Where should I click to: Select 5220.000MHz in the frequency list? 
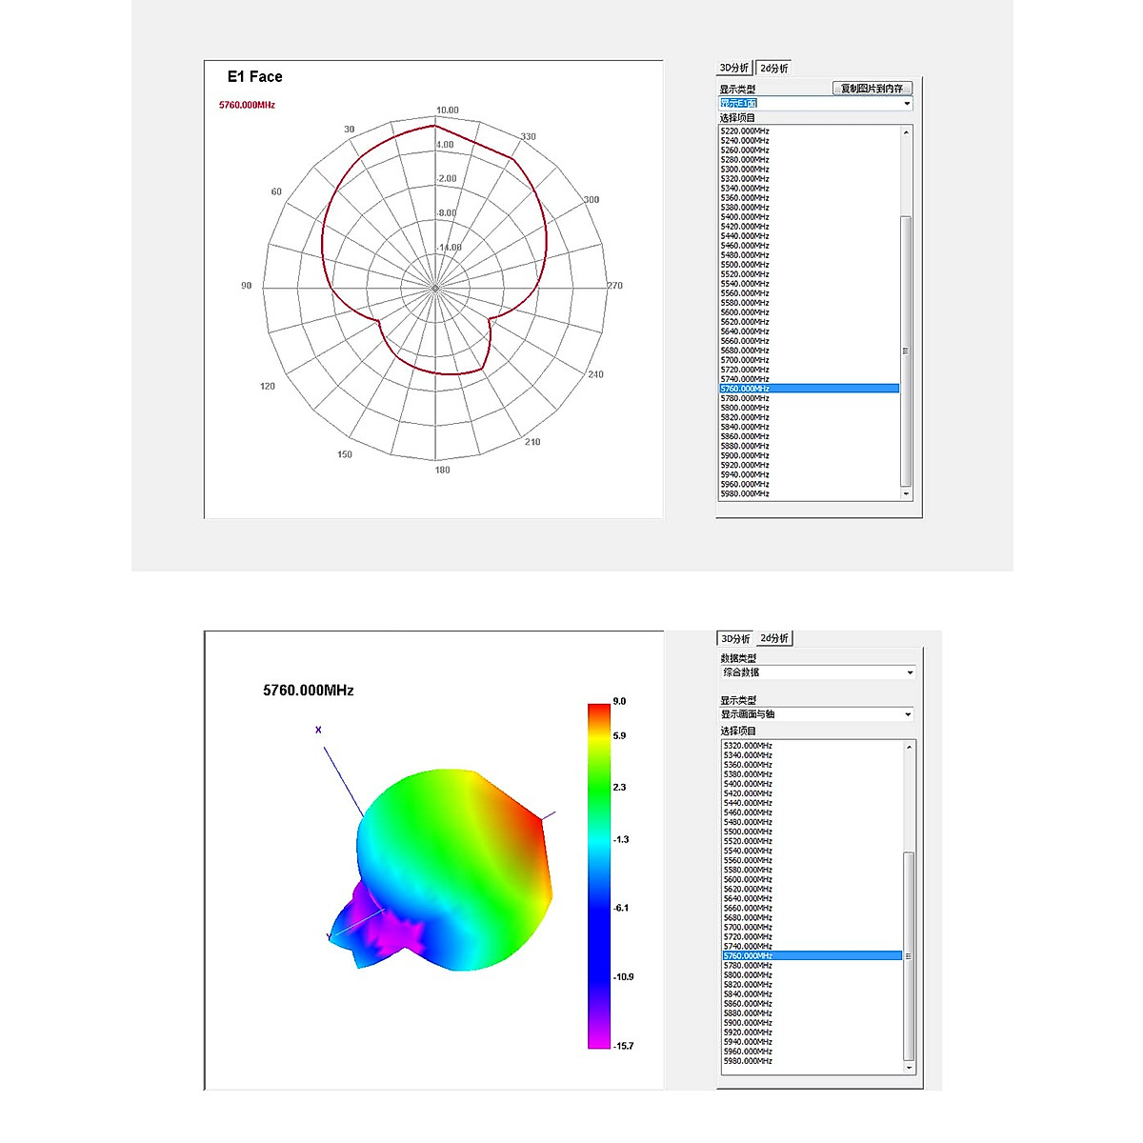745,131
